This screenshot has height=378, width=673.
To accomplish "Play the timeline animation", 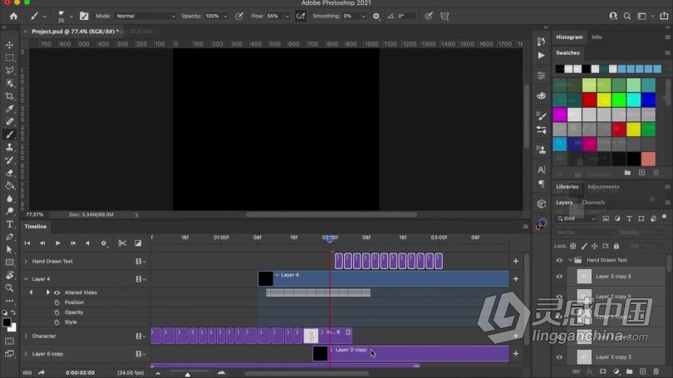I will (57, 243).
